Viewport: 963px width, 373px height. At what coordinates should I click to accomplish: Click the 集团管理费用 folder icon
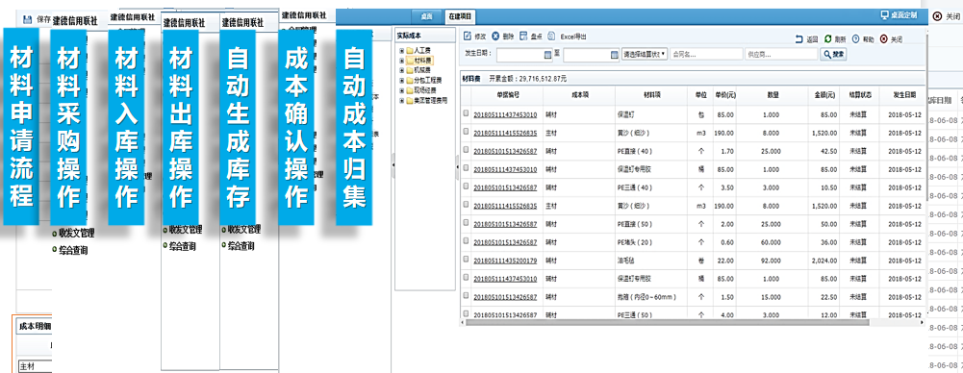pyautogui.click(x=410, y=100)
